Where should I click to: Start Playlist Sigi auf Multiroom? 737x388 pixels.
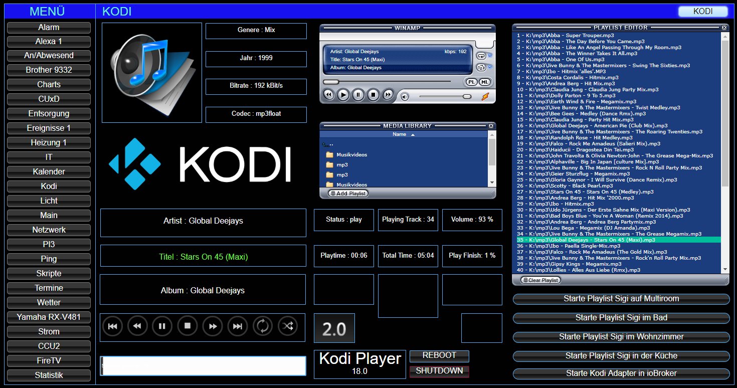[x=621, y=299]
